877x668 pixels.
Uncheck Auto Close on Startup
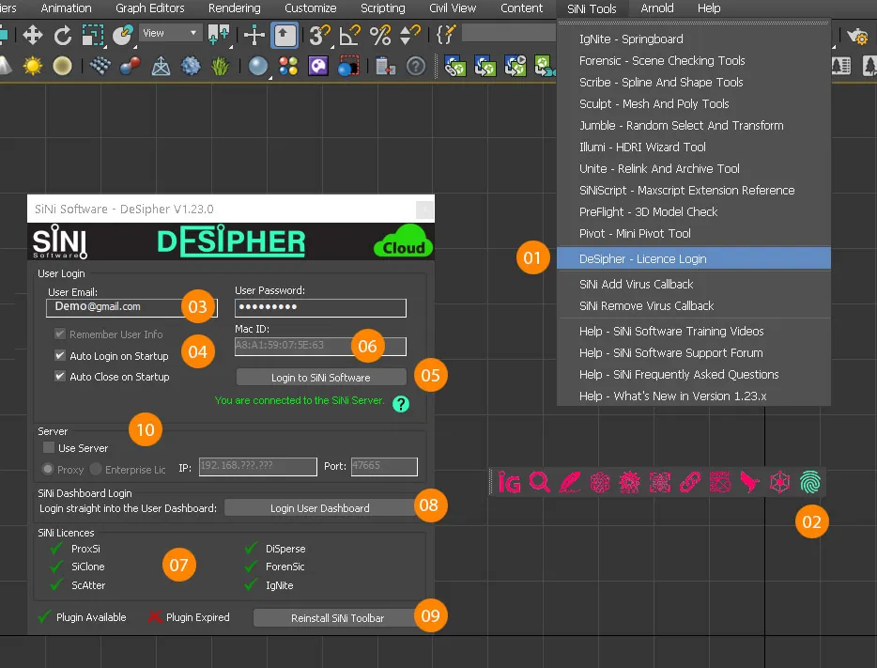tap(60, 376)
